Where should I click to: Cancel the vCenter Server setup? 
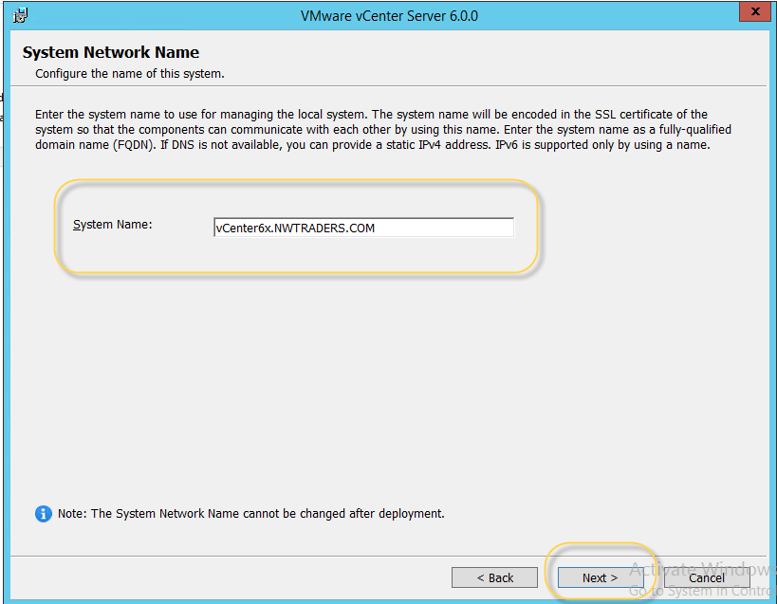click(x=706, y=577)
